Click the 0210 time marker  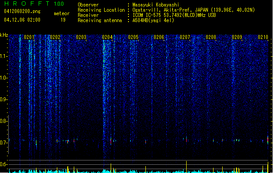click(x=263, y=37)
